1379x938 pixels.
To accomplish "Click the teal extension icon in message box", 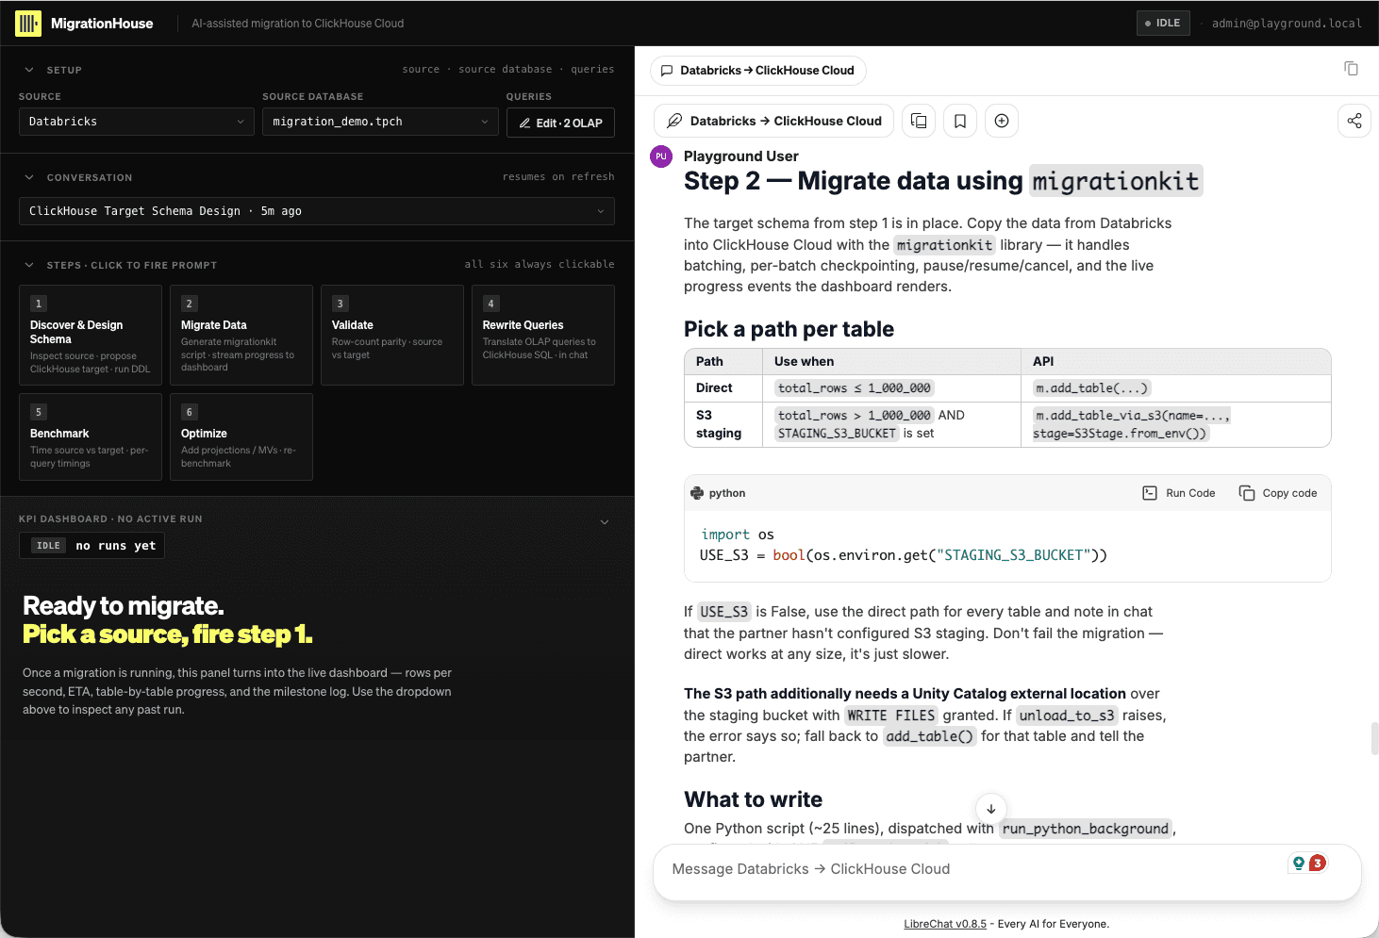I will (x=1299, y=863).
